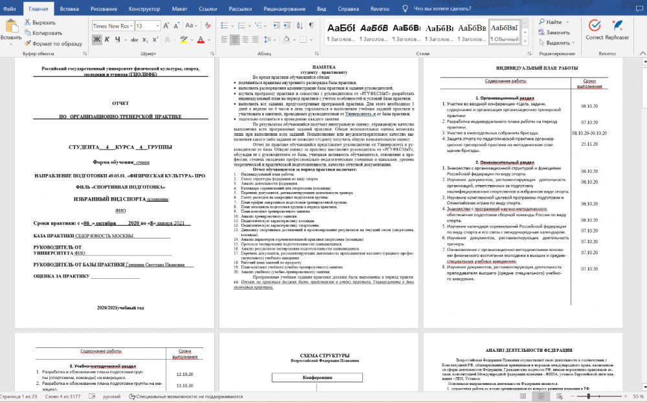Viewport: 647px width, 403px height.
Task: Toggle underline (Ч) formatting
Action: click(x=118, y=39)
